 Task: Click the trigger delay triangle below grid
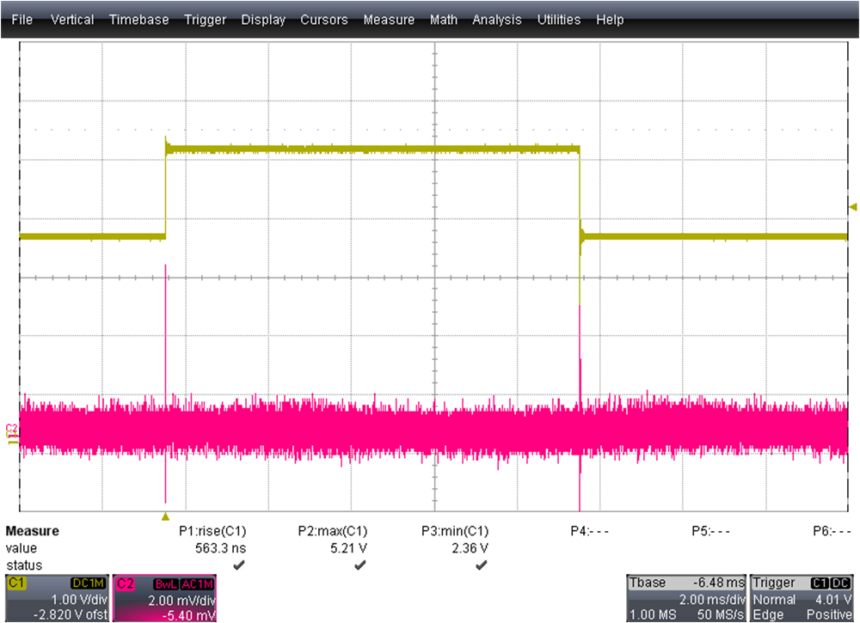[x=165, y=516]
